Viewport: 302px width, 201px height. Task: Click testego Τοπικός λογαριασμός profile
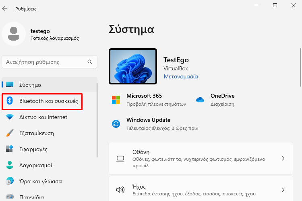click(40, 34)
